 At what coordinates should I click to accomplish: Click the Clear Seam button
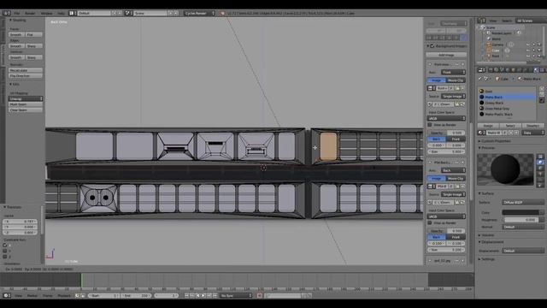pyautogui.click(x=26, y=110)
